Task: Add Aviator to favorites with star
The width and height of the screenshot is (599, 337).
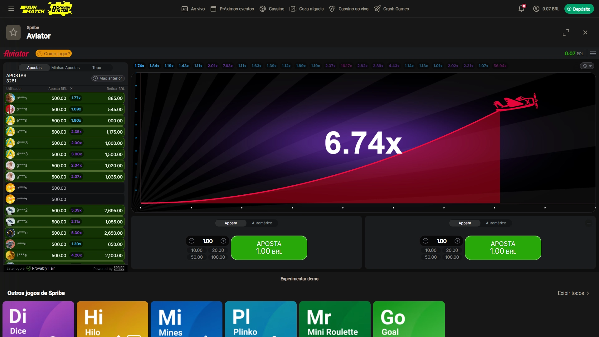Action: click(13, 32)
